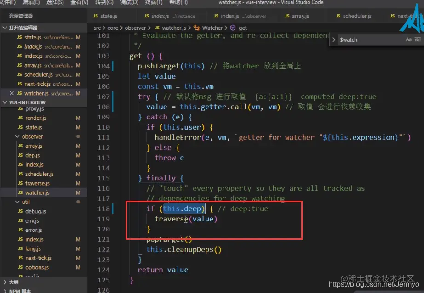Screen dimensions: 424x293
Task: Click line number 118 in gutter
Action: 103,209
